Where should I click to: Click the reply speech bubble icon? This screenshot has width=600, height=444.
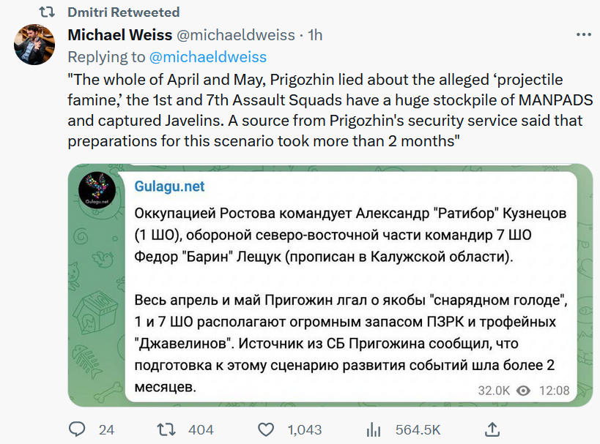pyautogui.click(x=78, y=429)
